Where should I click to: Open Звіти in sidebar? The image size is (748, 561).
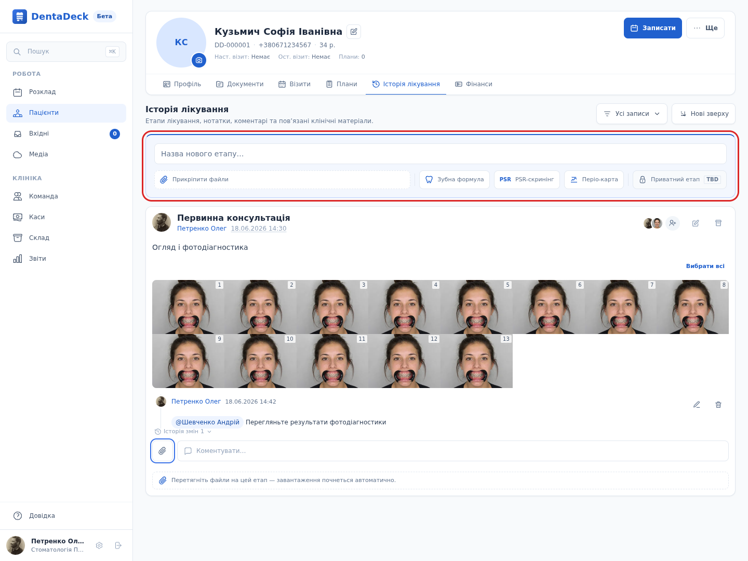[66, 259]
